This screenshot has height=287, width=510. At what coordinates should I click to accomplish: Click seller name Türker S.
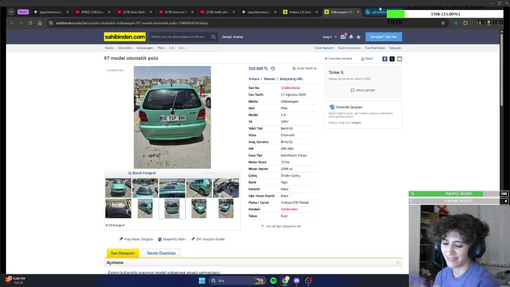pyautogui.click(x=336, y=73)
